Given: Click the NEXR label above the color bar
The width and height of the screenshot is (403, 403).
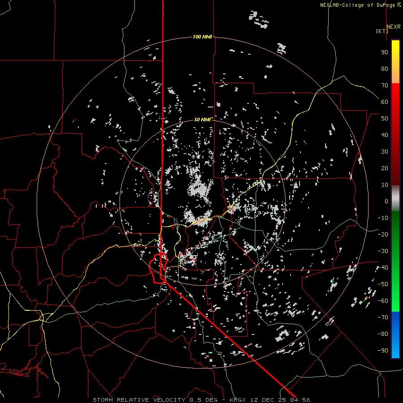Looking at the screenshot, I should [x=394, y=27].
